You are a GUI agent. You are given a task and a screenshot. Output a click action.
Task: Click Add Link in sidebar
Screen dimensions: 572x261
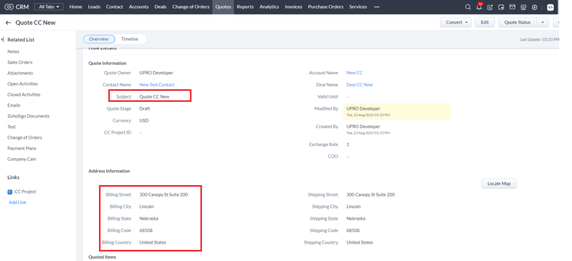tap(17, 202)
